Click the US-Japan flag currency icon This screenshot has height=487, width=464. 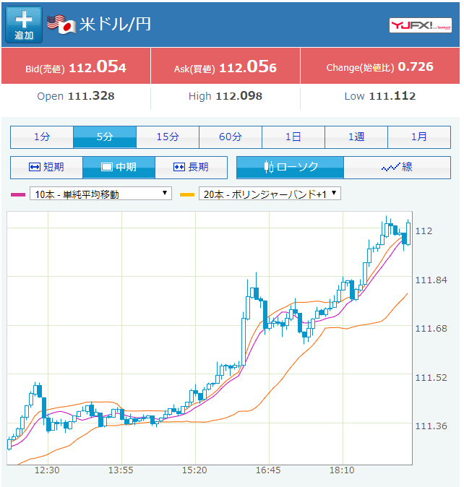tap(61, 25)
